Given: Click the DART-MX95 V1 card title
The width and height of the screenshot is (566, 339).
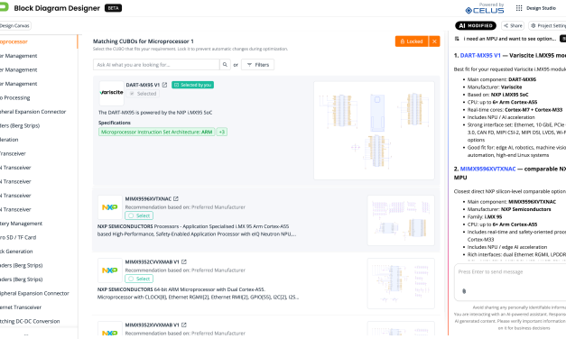Looking at the screenshot, I should pos(143,85).
